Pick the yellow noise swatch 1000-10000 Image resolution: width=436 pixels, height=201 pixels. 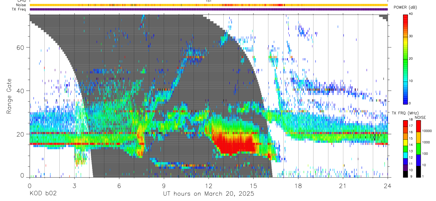point(418,137)
